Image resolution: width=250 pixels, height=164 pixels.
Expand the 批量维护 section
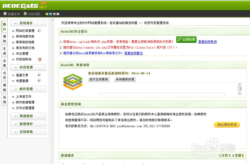click(x=28, y=124)
